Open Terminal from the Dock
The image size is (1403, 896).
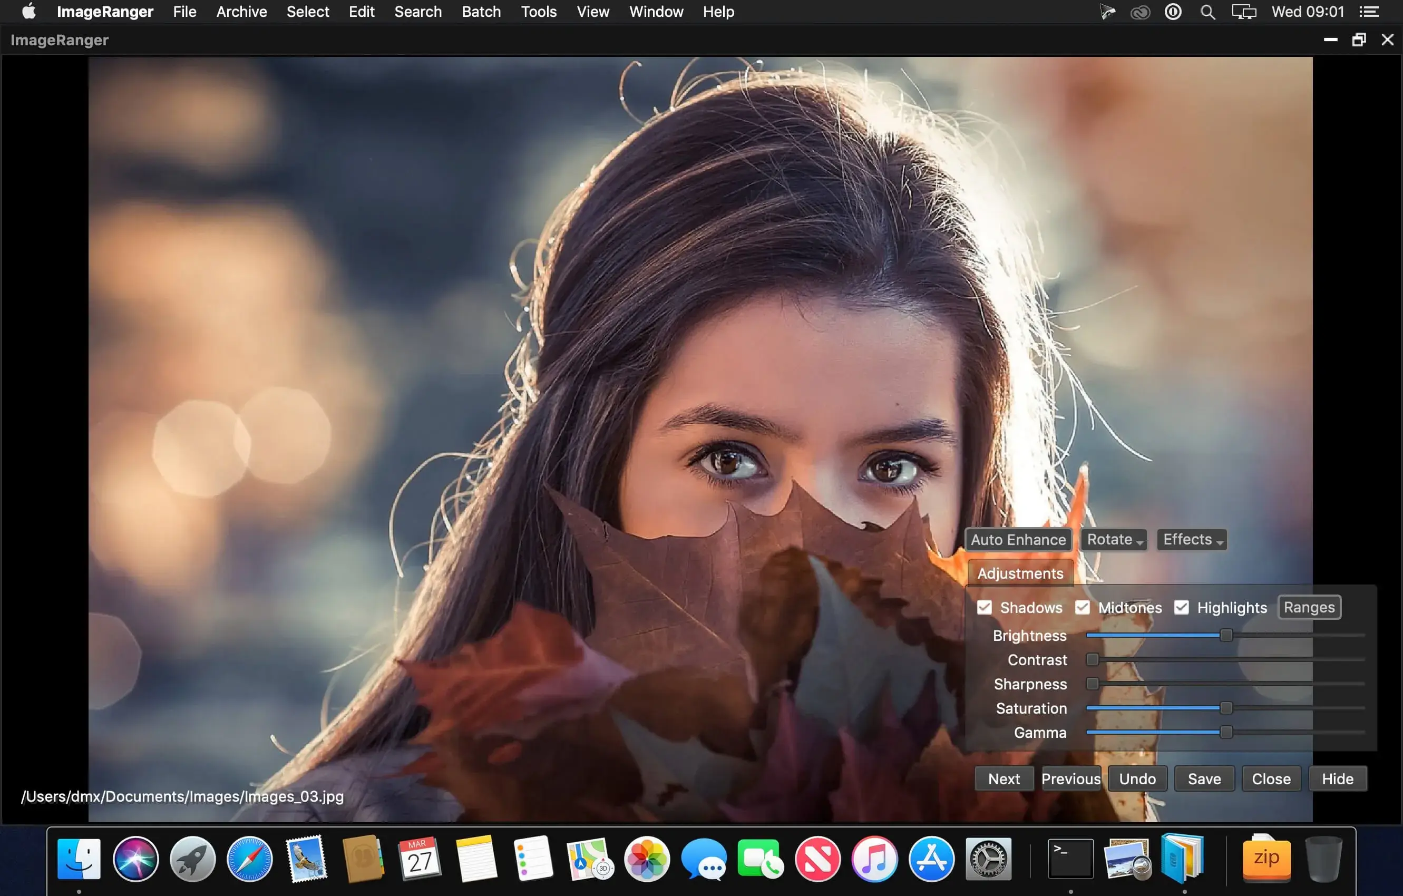tap(1071, 859)
